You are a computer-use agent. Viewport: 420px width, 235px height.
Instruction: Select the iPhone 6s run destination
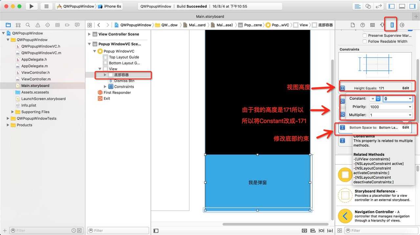[110, 6]
